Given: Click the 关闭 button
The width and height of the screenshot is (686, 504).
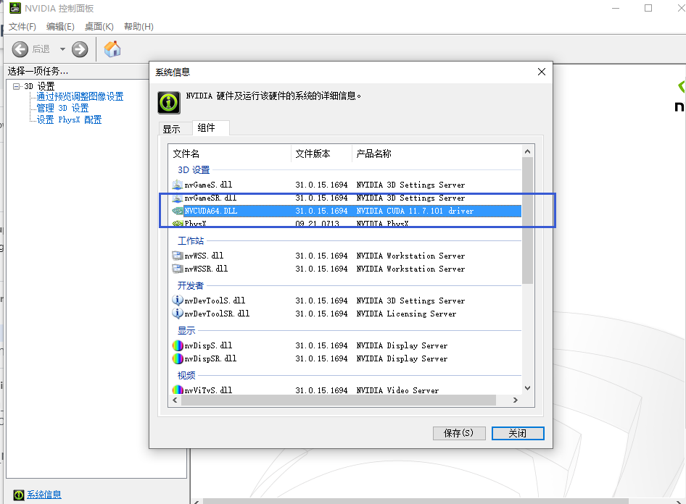Looking at the screenshot, I should [518, 433].
